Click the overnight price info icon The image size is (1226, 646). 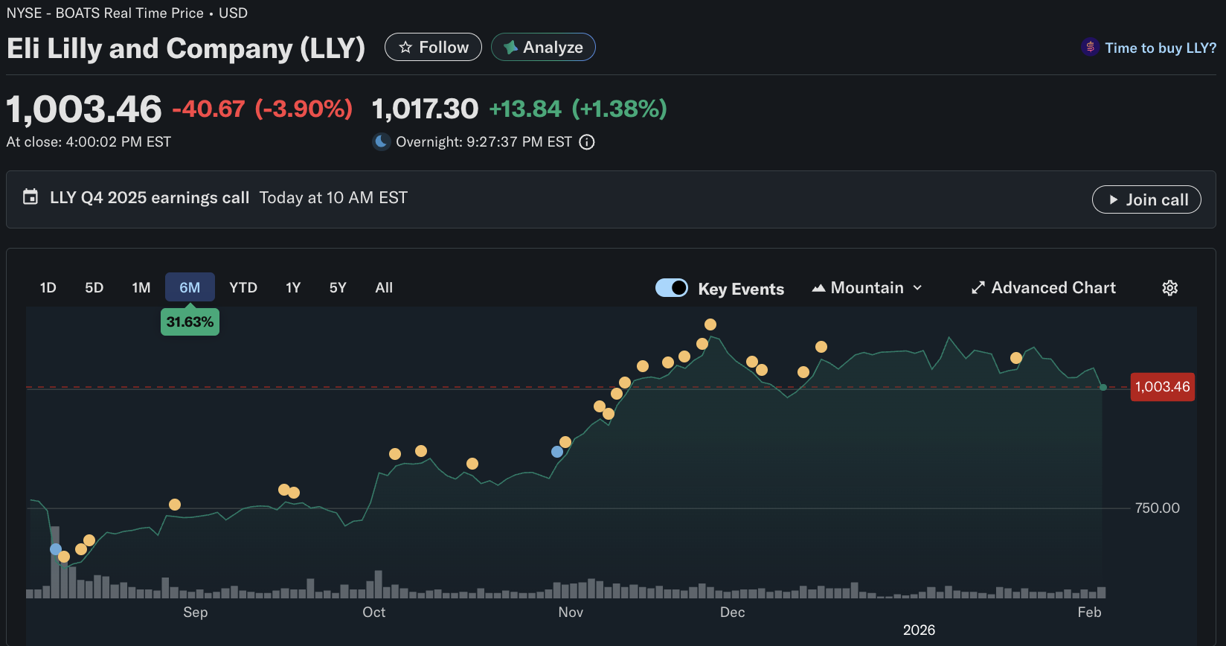pos(587,142)
